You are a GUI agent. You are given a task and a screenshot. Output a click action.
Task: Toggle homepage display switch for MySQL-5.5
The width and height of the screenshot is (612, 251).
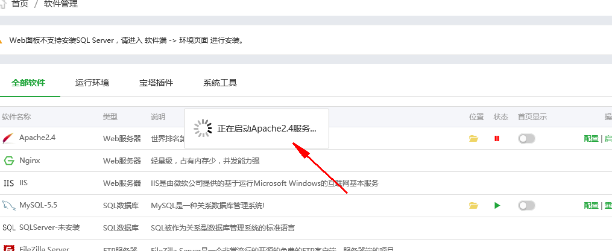tap(526, 205)
